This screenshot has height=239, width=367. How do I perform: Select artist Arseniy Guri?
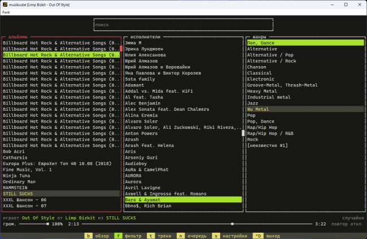[x=183, y=158]
